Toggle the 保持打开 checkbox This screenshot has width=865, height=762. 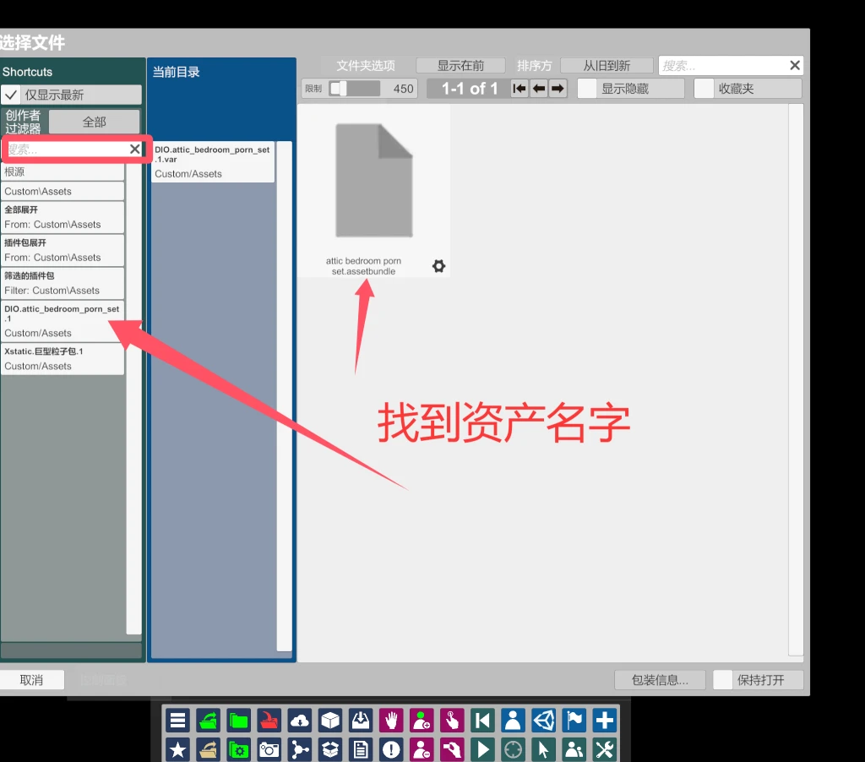723,680
